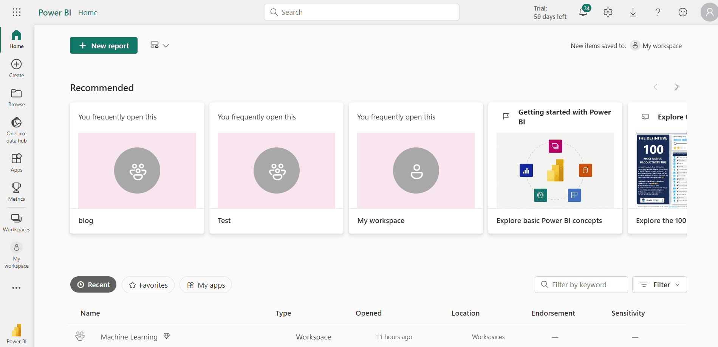Click the flag icon on Getting started card

pos(506,116)
